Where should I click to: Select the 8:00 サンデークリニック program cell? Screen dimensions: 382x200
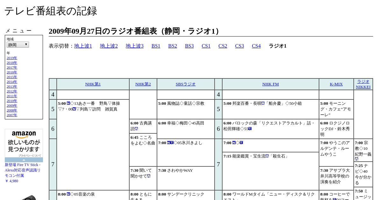tap(186, 195)
